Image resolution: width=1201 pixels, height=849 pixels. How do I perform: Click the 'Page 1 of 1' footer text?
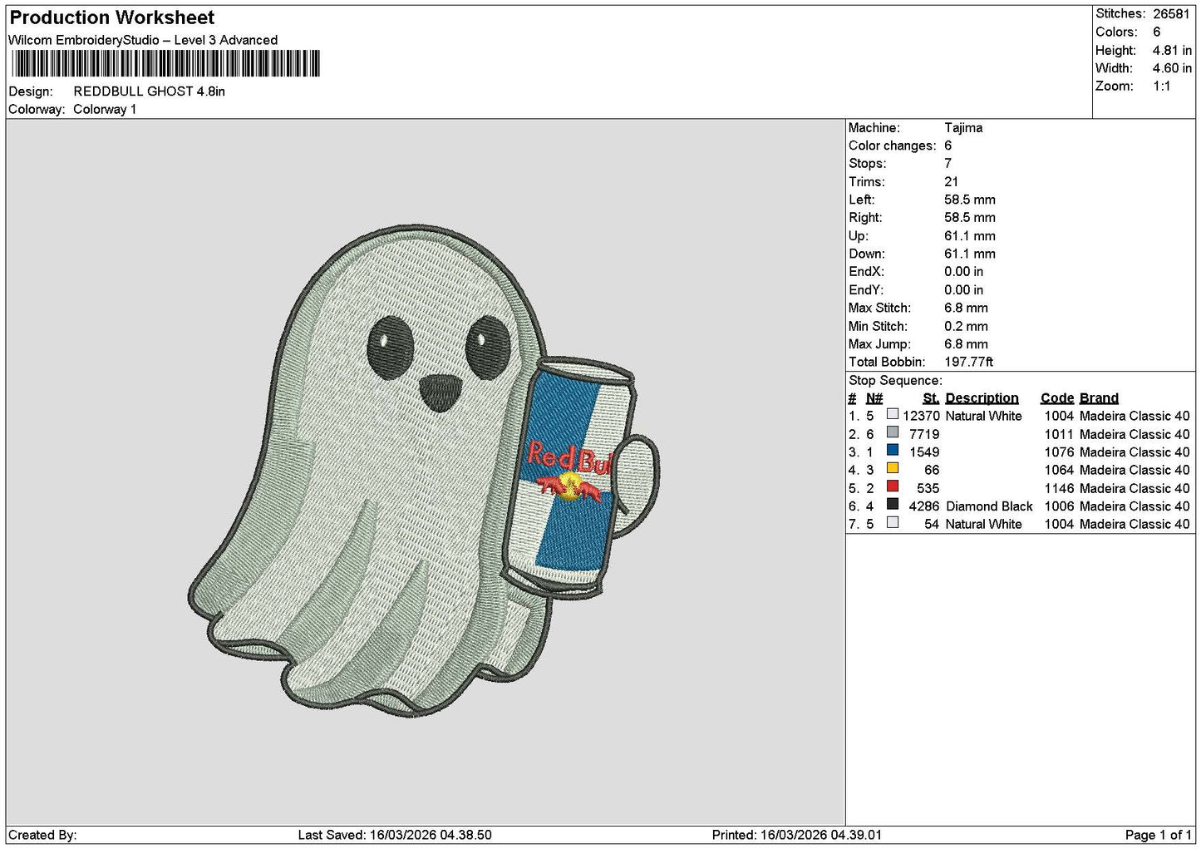tap(1159, 835)
